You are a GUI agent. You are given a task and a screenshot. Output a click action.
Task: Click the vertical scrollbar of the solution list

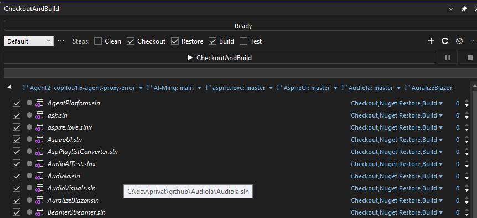474,150
